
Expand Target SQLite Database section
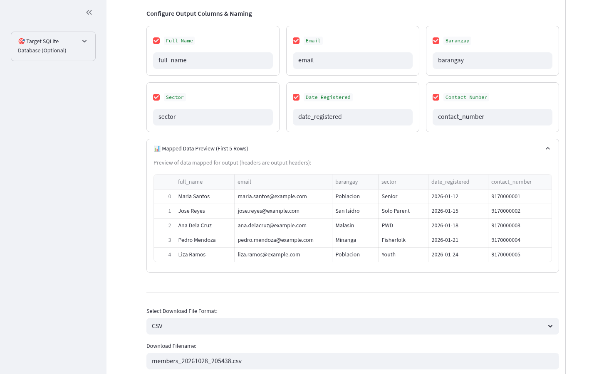(x=53, y=46)
